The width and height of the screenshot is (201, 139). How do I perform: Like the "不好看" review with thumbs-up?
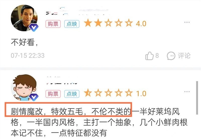pos(149,56)
